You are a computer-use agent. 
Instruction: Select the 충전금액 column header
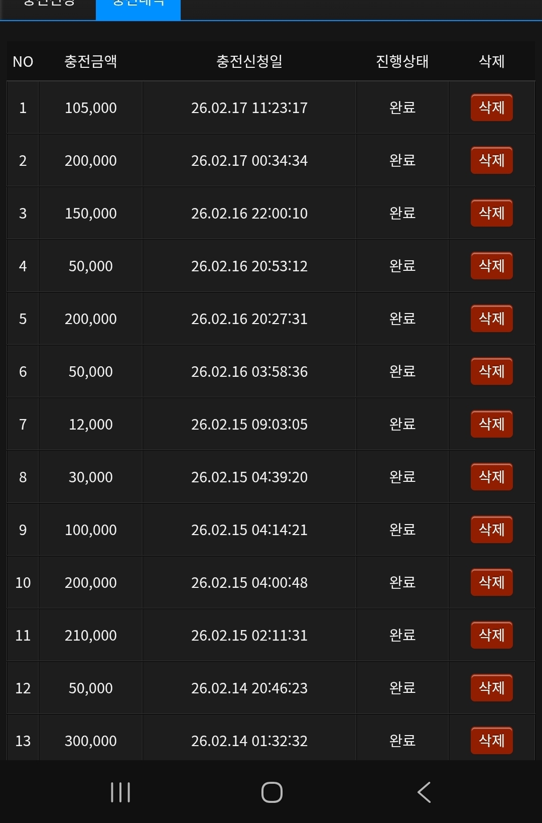pyautogui.click(x=90, y=61)
